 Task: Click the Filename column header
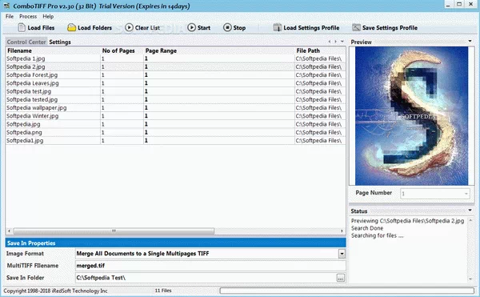click(x=53, y=50)
